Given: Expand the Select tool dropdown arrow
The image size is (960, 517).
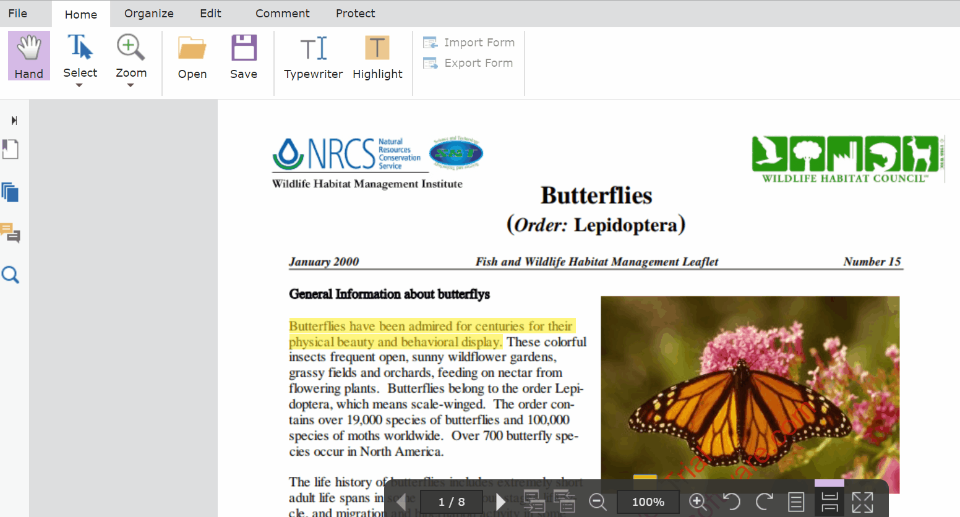Looking at the screenshot, I should click(x=79, y=85).
